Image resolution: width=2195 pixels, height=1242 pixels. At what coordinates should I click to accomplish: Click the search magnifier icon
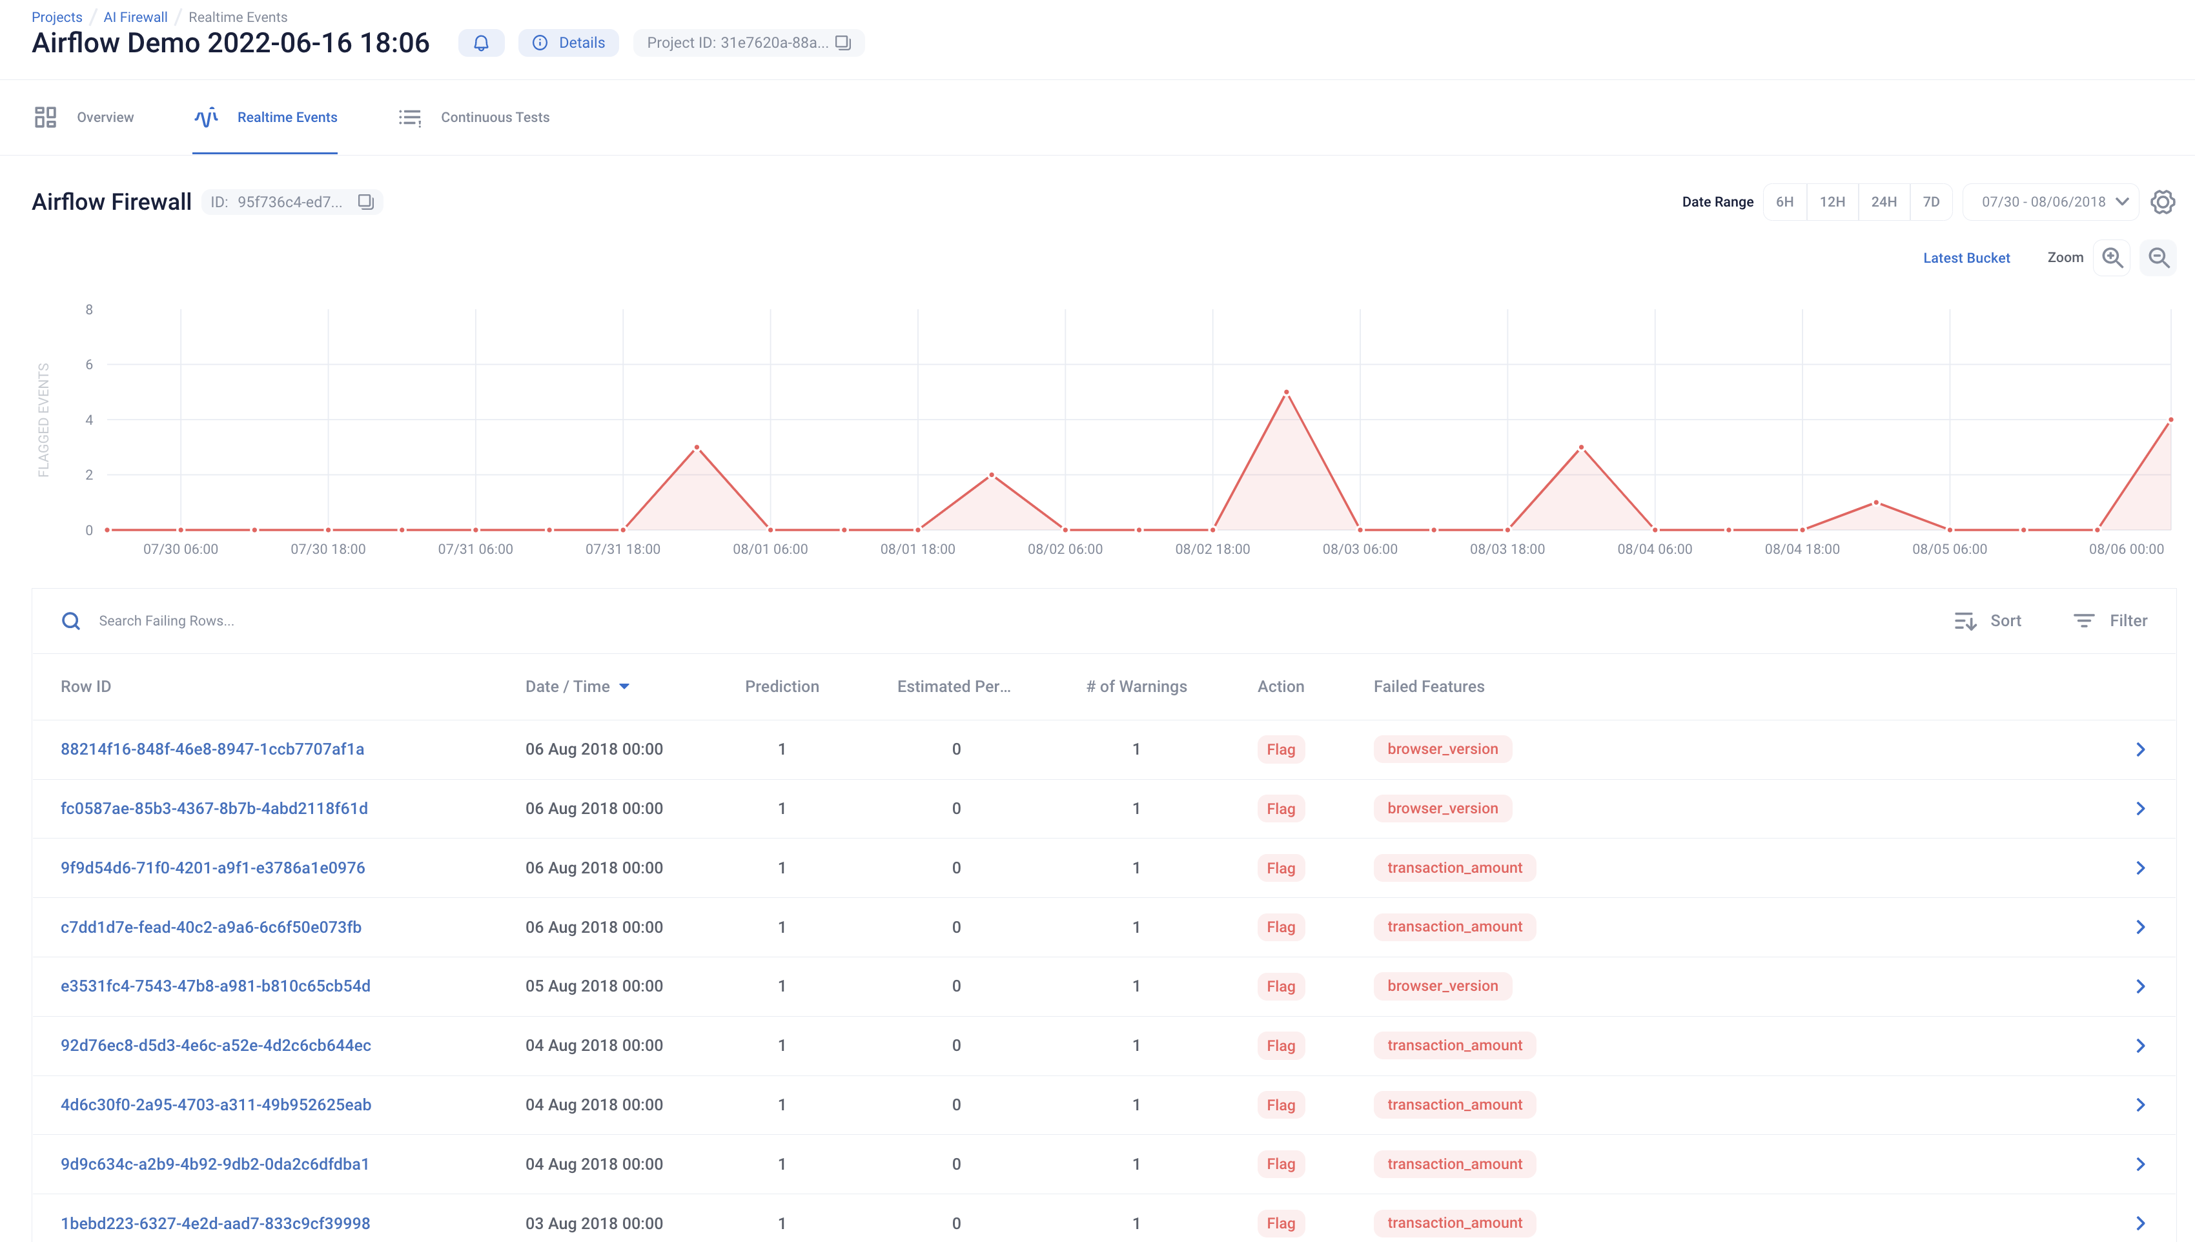click(71, 621)
